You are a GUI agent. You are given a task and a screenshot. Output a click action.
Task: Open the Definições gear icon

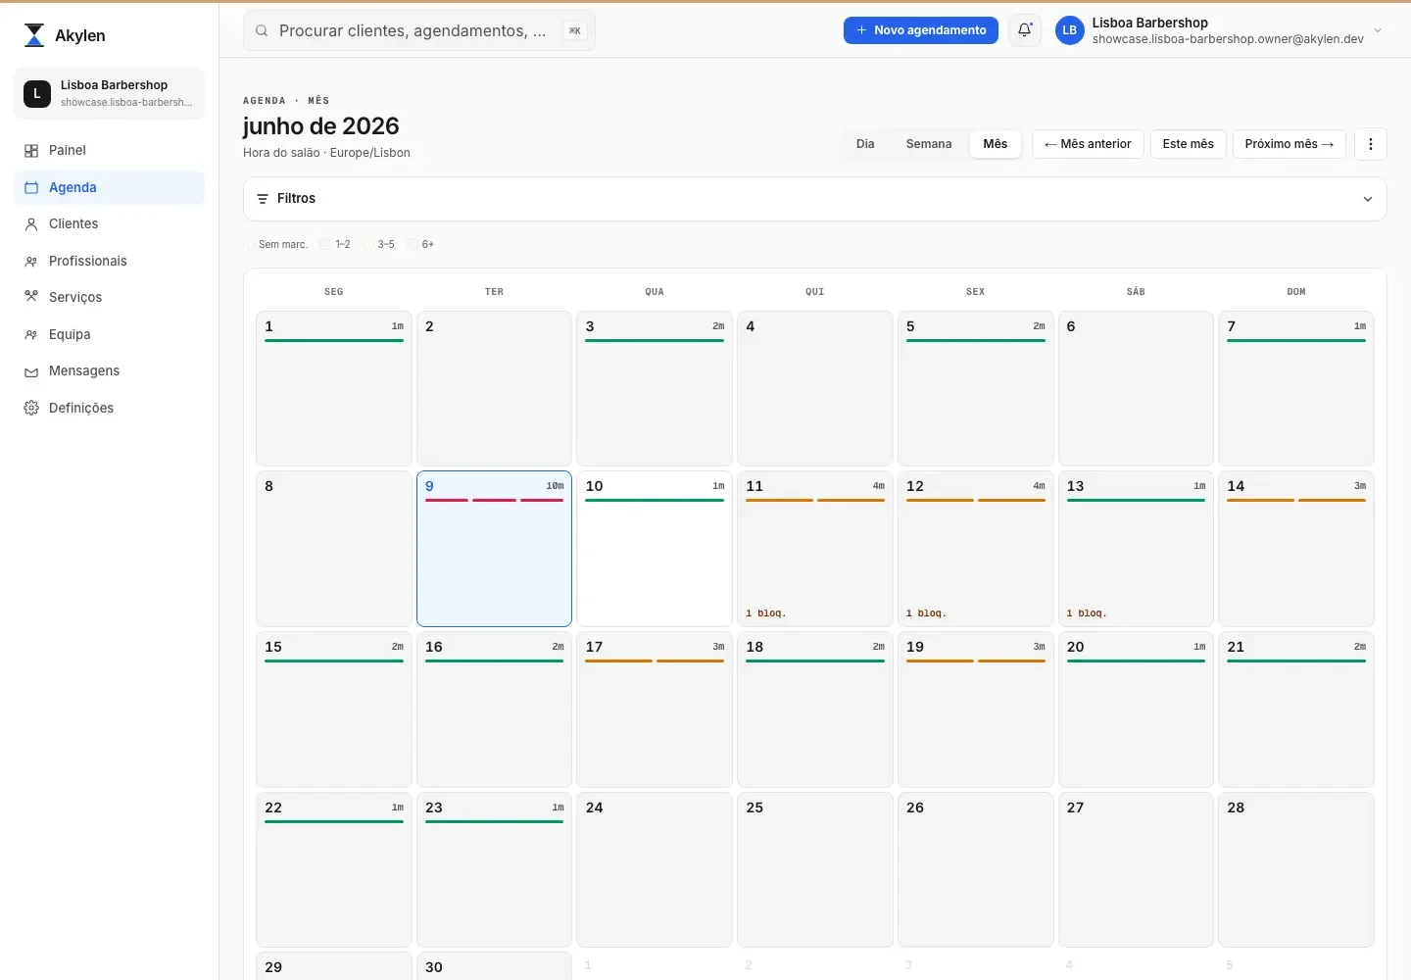31,408
